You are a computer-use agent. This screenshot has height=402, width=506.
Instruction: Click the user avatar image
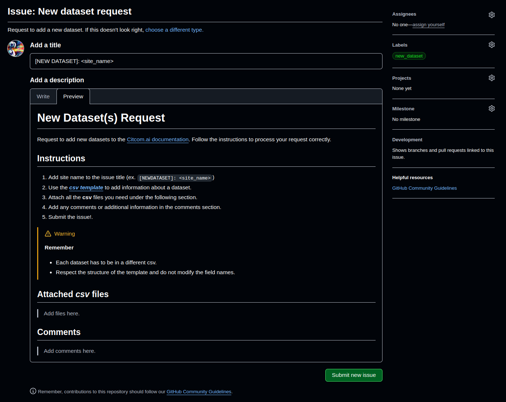point(16,48)
